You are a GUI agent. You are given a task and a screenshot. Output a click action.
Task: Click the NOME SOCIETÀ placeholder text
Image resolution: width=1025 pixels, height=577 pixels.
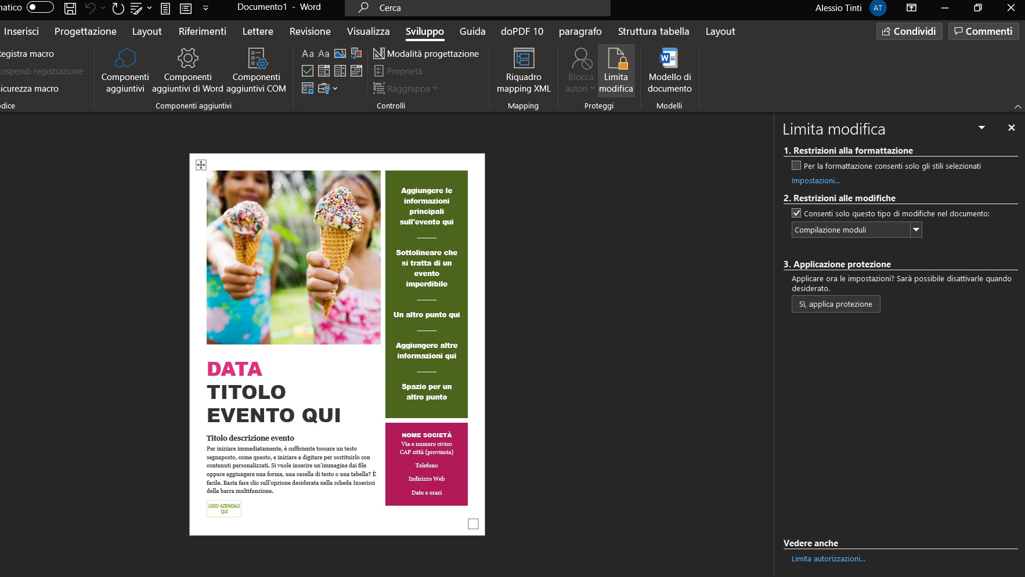point(427,435)
